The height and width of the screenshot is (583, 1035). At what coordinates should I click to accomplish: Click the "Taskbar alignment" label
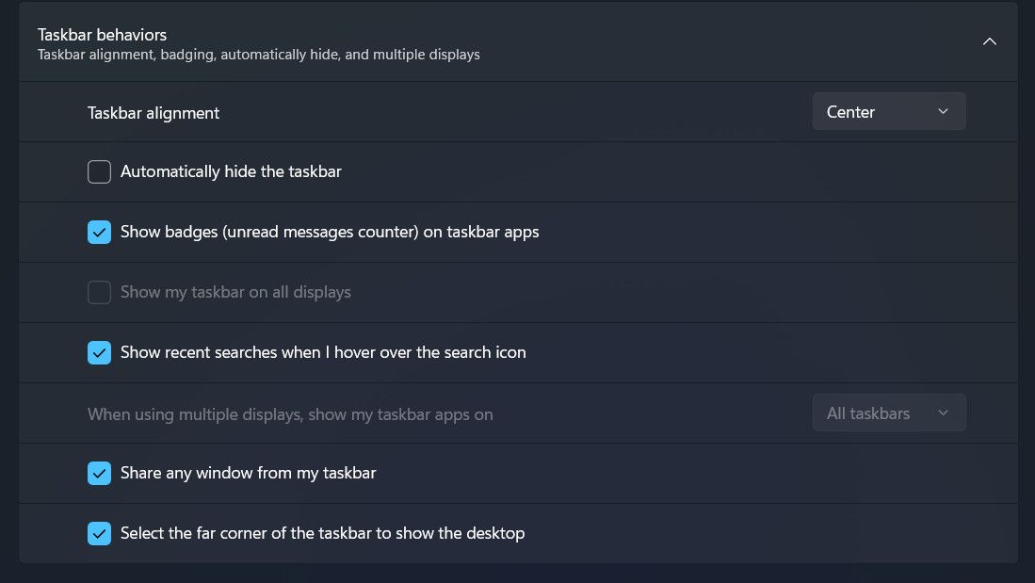click(153, 112)
